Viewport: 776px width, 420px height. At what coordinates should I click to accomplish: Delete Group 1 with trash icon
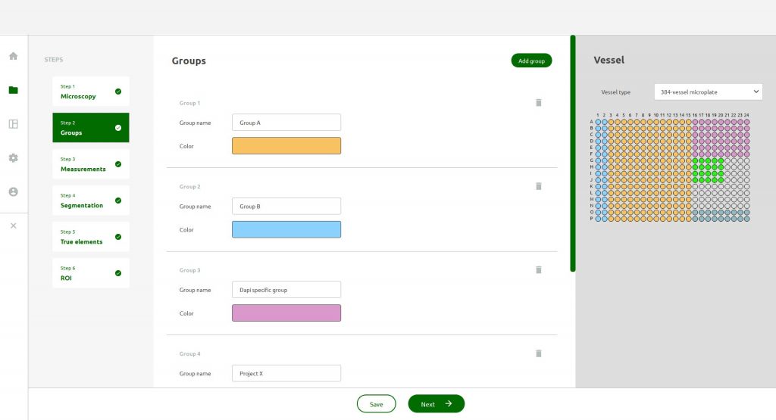tap(539, 102)
